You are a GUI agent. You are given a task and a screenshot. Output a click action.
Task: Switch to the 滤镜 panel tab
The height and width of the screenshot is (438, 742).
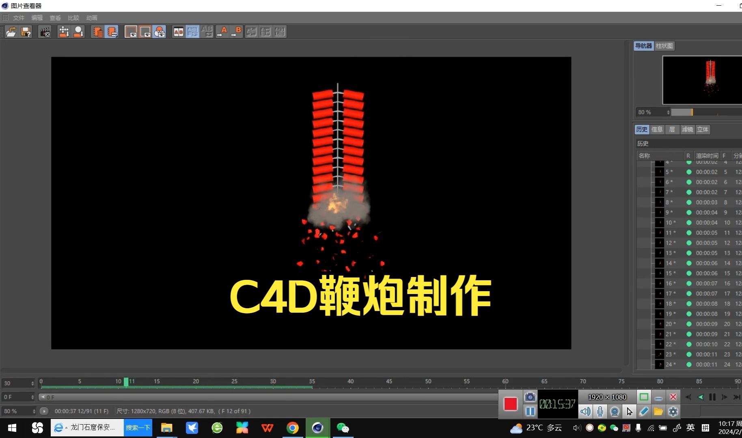pyautogui.click(x=687, y=129)
